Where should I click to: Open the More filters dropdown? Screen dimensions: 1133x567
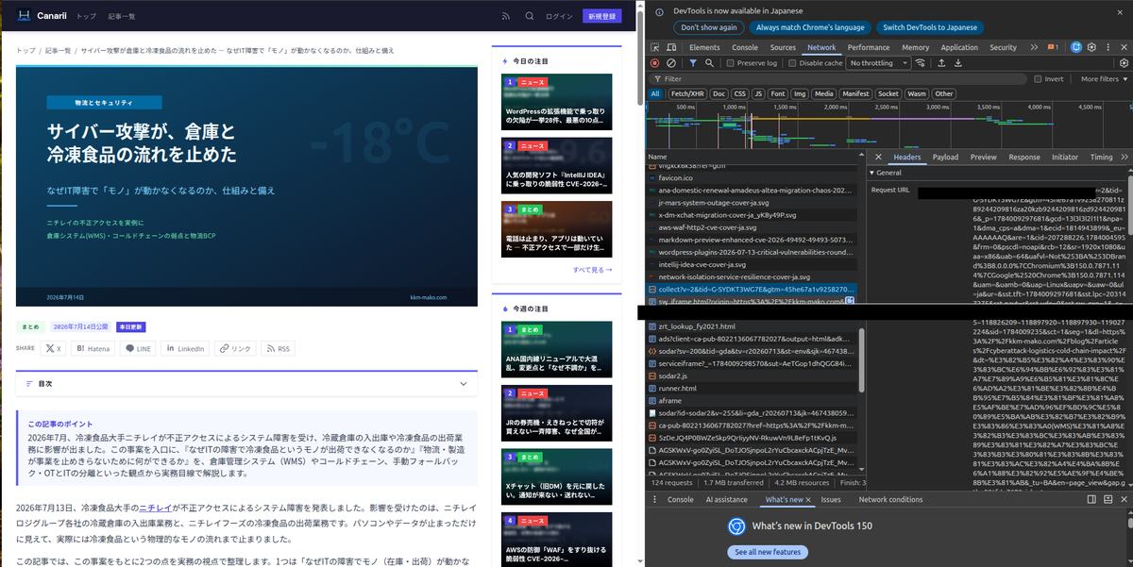coord(1103,79)
